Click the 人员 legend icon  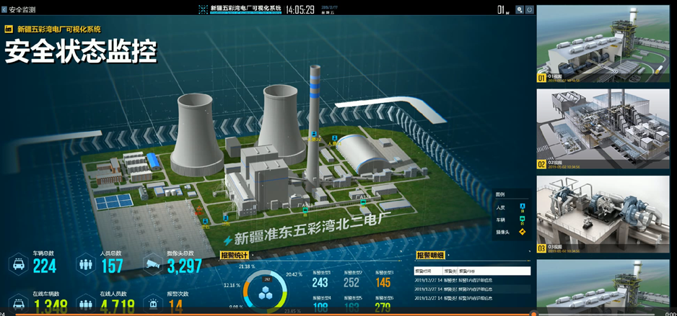523,208
